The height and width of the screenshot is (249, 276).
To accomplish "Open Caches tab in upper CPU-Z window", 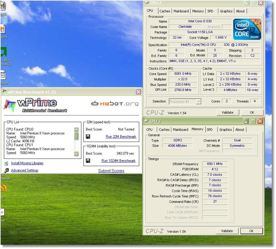I will click(x=165, y=11).
